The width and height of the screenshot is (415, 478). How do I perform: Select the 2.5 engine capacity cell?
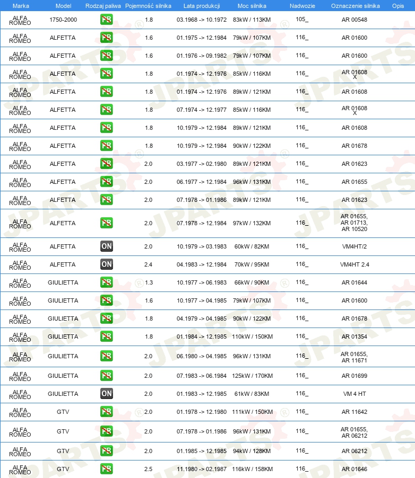(x=148, y=469)
